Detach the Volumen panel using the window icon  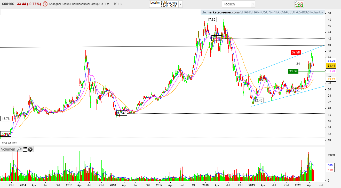coord(25,149)
